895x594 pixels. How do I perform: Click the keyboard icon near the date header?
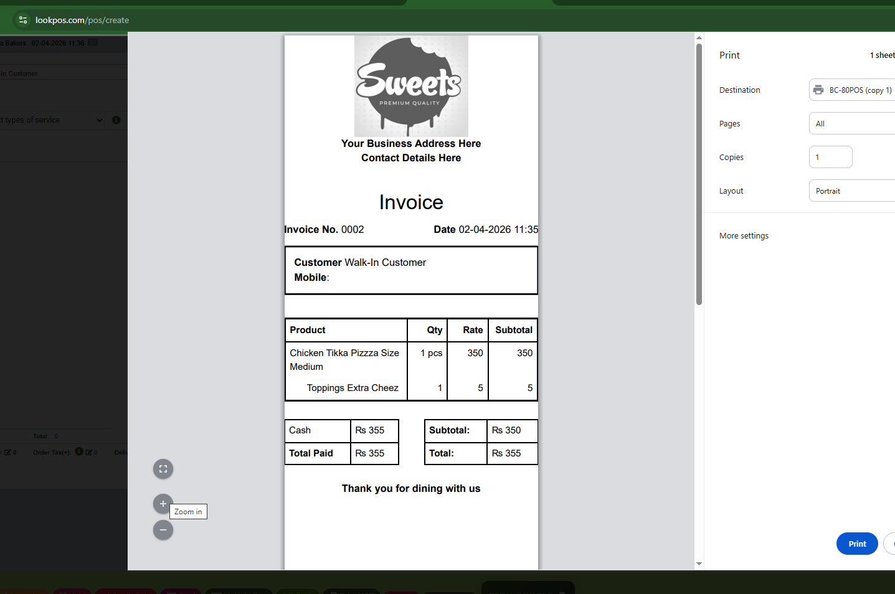93,42
